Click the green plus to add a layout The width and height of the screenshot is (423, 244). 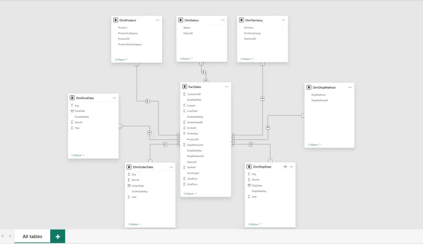coord(58,236)
